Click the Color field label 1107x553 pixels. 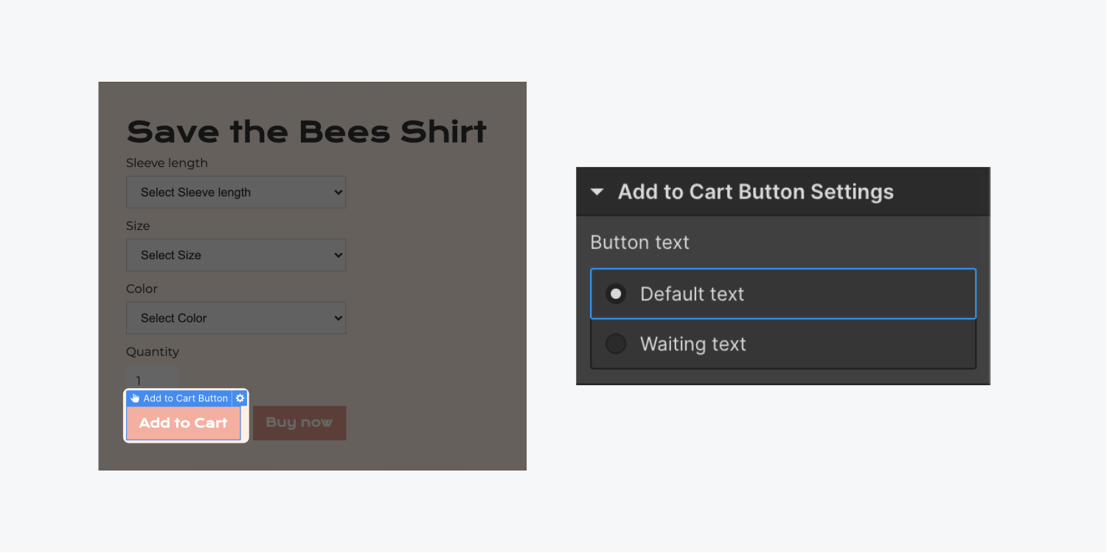[x=142, y=289]
